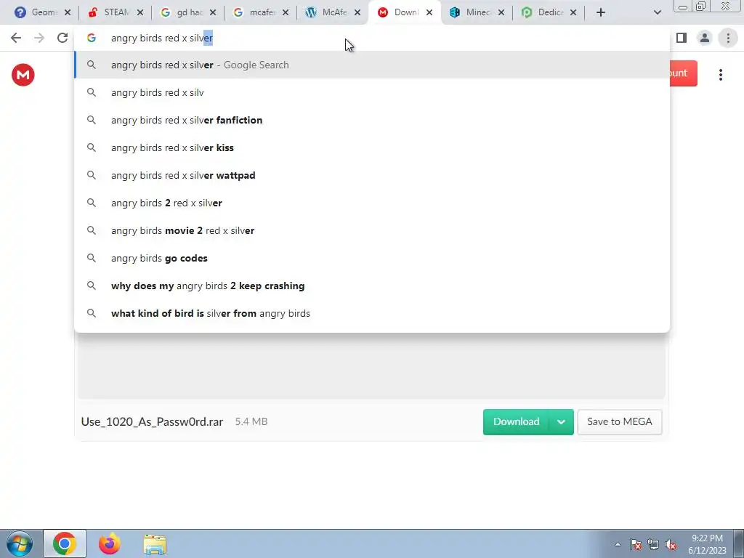Screen dimensions: 744x558
Task: Click the muted volume tray icon
Action: coord(671,545)
